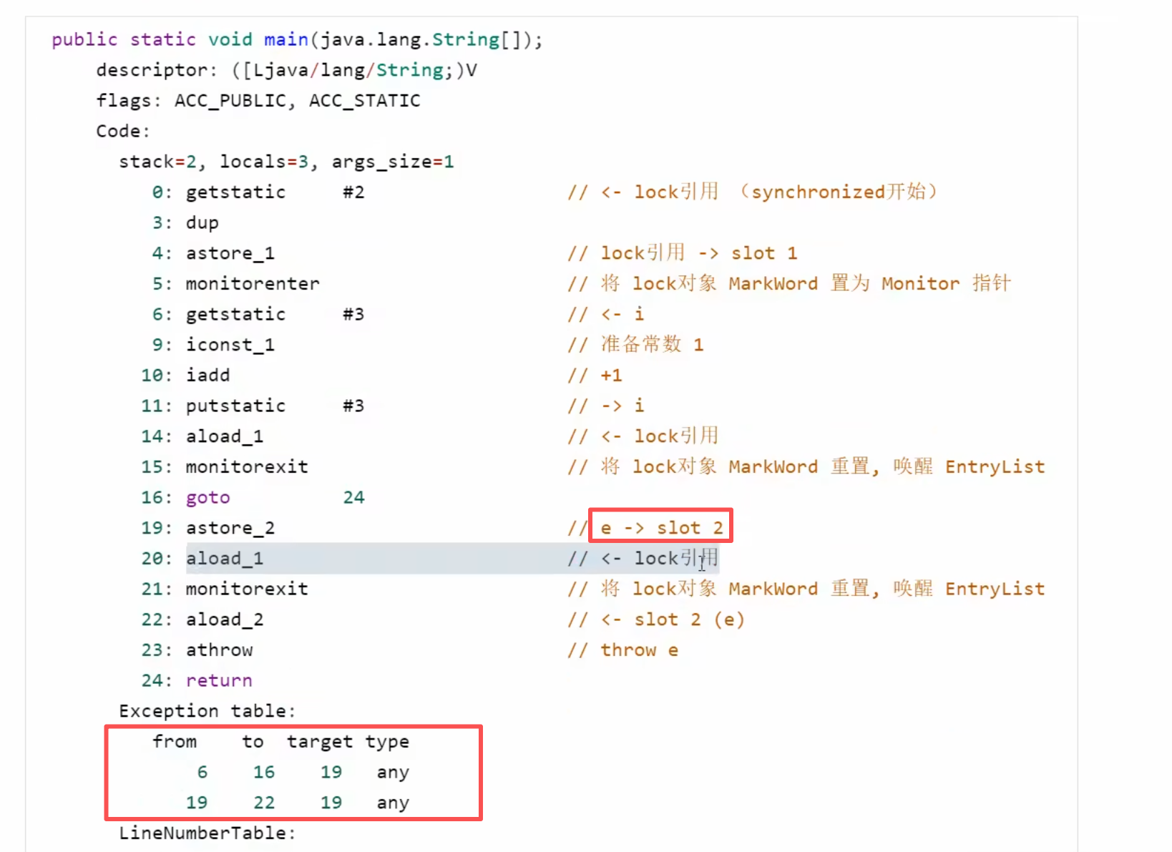Click the descriptor line text
This screenshot has width=1172, height=852.
point(286,70)
